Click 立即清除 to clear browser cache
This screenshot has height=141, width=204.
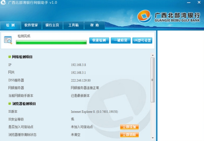tap(129, 135)
